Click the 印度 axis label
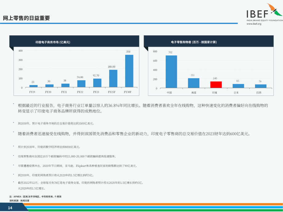This screenshot has width=283, height=212. coord(215,93)
